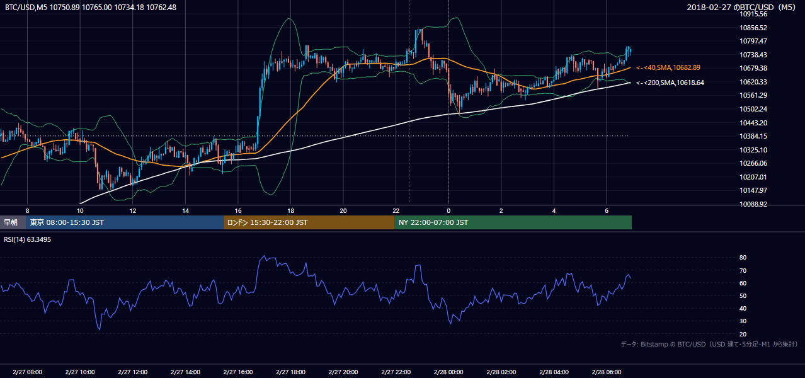Click the 10147.97 price axis label
The image size is (805, 378).
point(753,190)
